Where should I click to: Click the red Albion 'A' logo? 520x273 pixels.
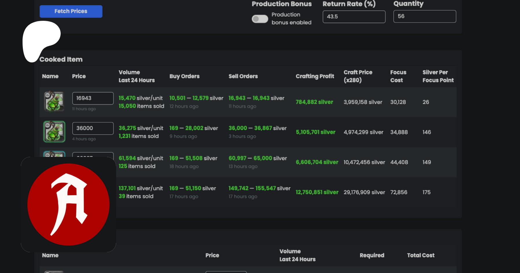tap(68, 204)
